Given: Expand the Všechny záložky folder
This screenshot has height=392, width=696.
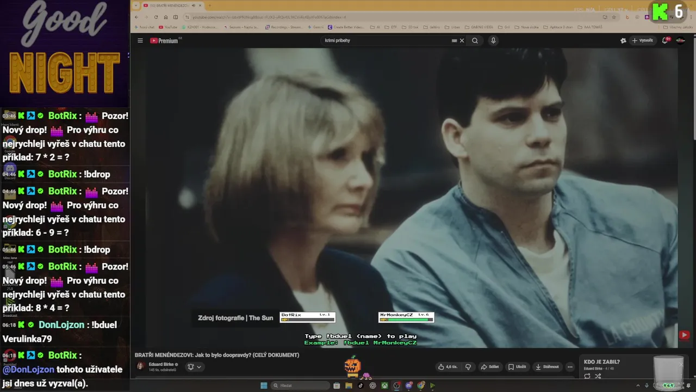Looking at the screenshot, I should pyautogui.click(x=678, y=27).
